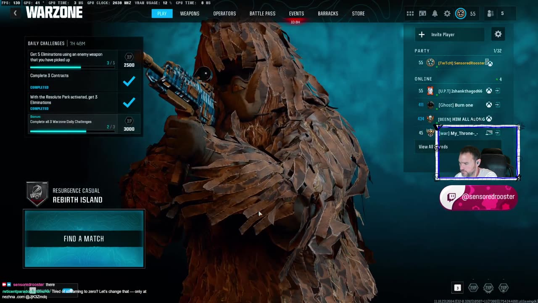Screen dimensions: 538x303
Task: Open the party settings gear beside Invite Player
Action: [x=498, y=34]
